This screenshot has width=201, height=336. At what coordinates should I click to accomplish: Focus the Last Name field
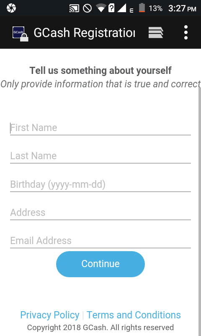pyautogui.click(x=100, y=156)
